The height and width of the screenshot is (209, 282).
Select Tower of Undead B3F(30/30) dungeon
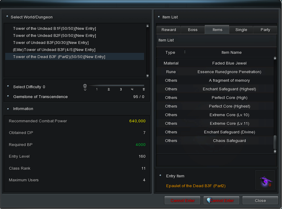click(x=51, y=43)
